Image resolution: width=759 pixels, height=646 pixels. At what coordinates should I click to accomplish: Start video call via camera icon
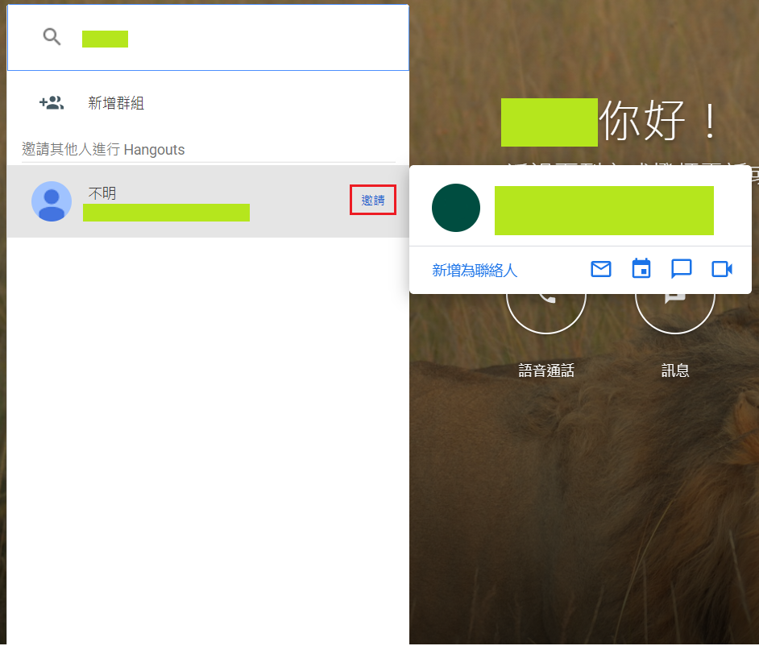722,269
